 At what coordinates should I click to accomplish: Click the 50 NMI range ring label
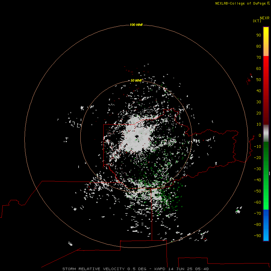pyautogui.click(x=136, y=80)
